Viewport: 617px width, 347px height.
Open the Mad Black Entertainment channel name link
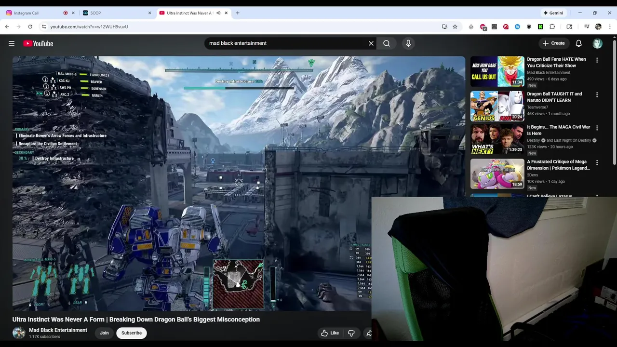tap(58, 330)
